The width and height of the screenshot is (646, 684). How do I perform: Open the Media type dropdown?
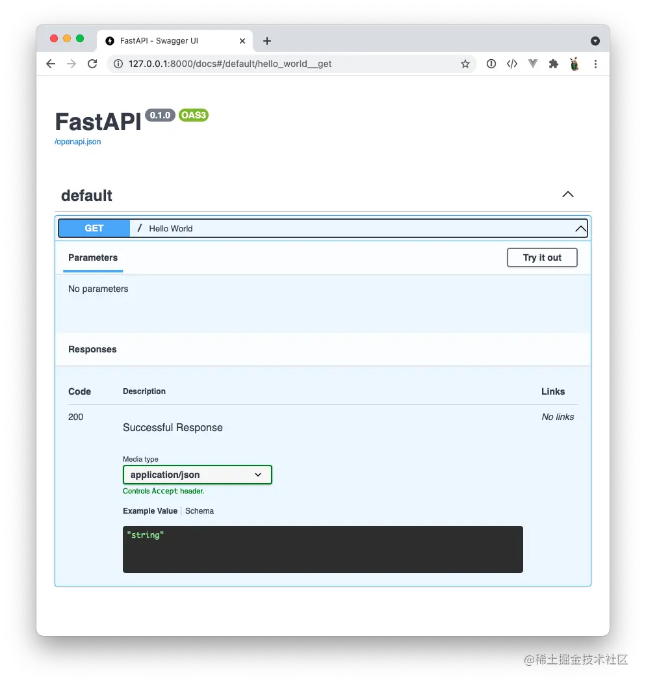197,475
